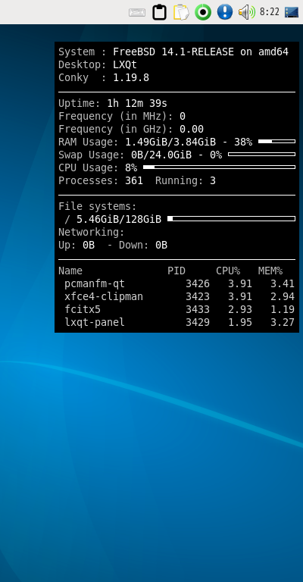The width and height of the screenshot is (303, 582).
Task: Open the yellow clipman paste tray icon
Action: 181,12
